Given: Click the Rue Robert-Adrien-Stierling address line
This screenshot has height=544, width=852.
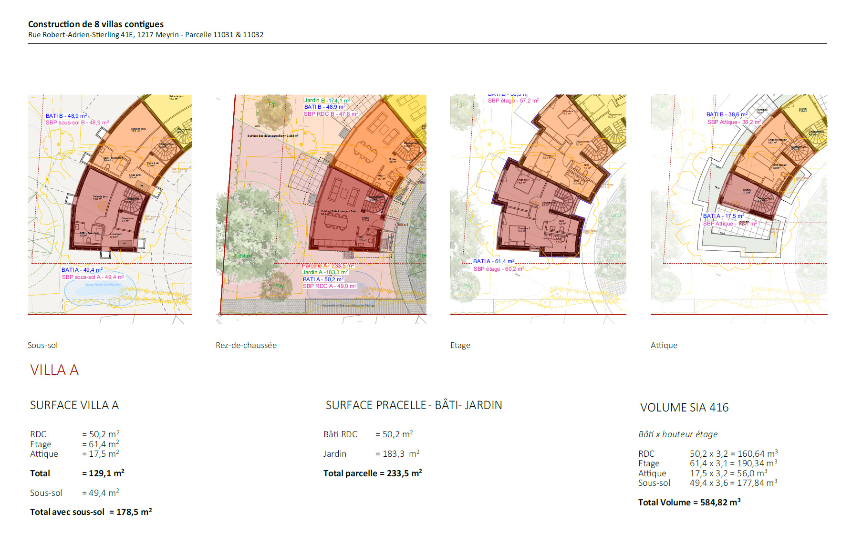Looking at the screenshot, I should pos(145,35).
